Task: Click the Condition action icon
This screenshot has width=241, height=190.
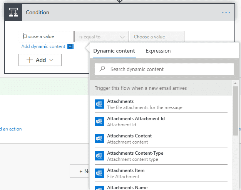Action: point(13,12)
